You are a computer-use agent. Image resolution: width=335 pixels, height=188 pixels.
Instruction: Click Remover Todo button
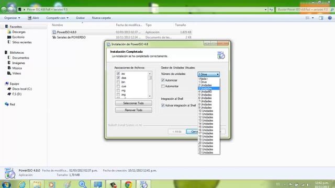pos(133,110)
